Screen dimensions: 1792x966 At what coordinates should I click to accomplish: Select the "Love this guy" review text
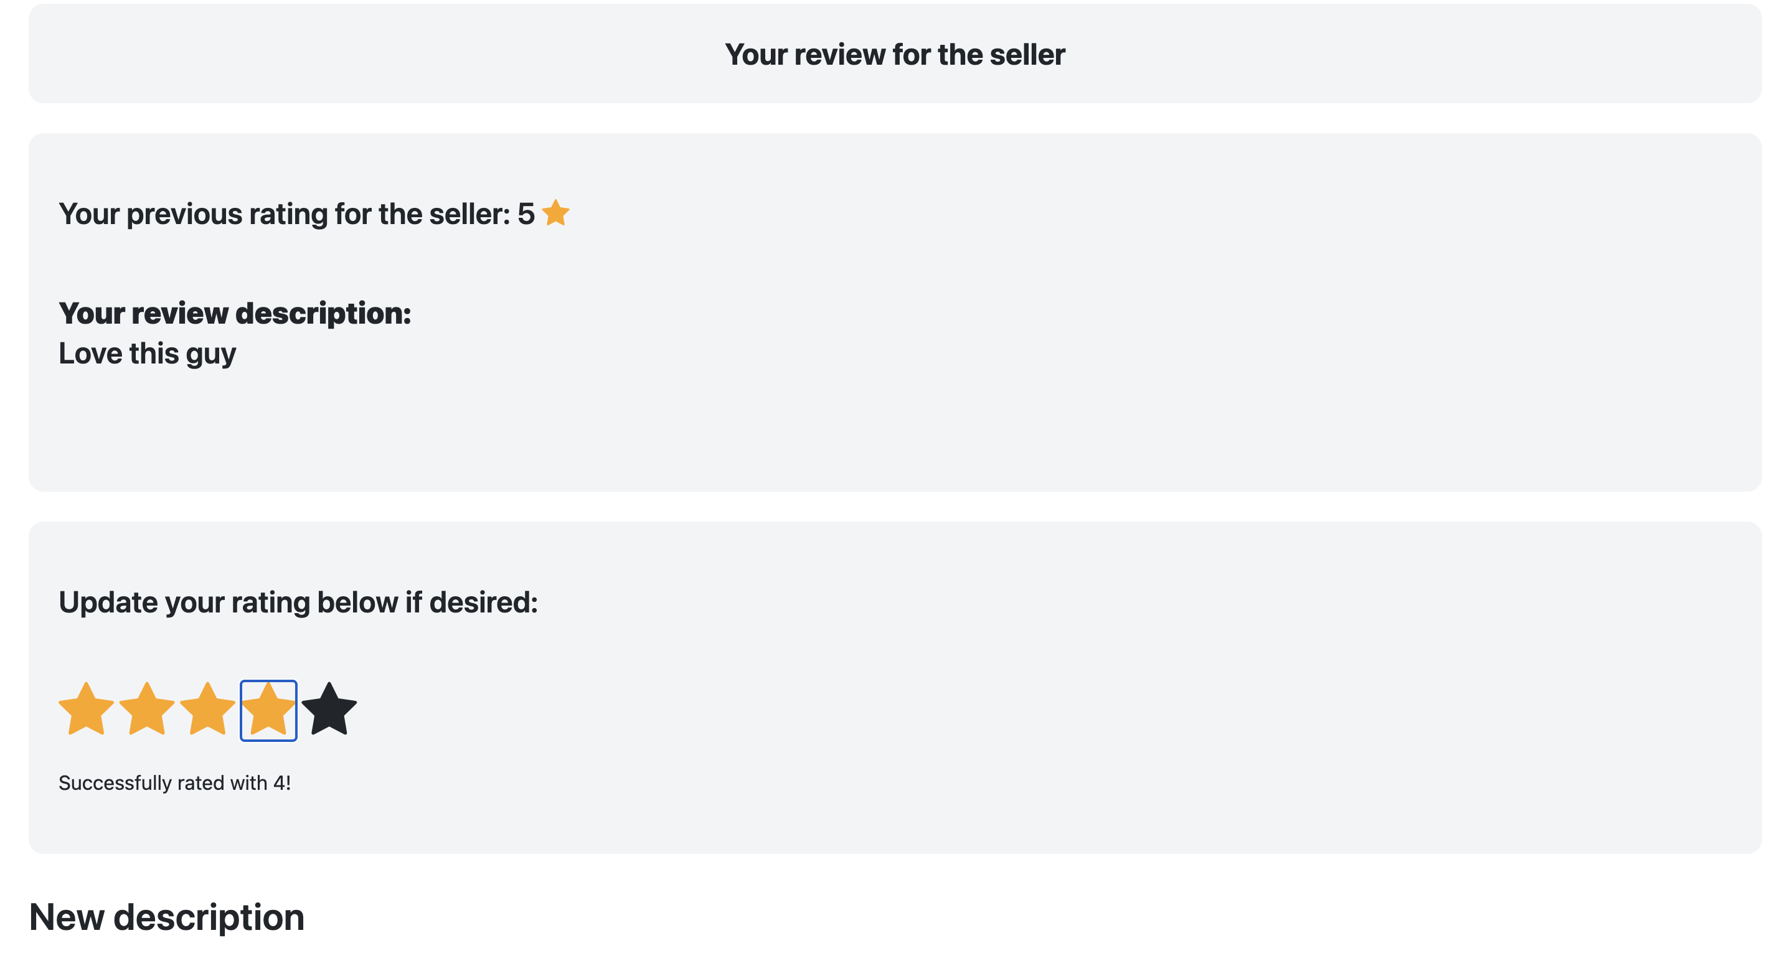148,354
